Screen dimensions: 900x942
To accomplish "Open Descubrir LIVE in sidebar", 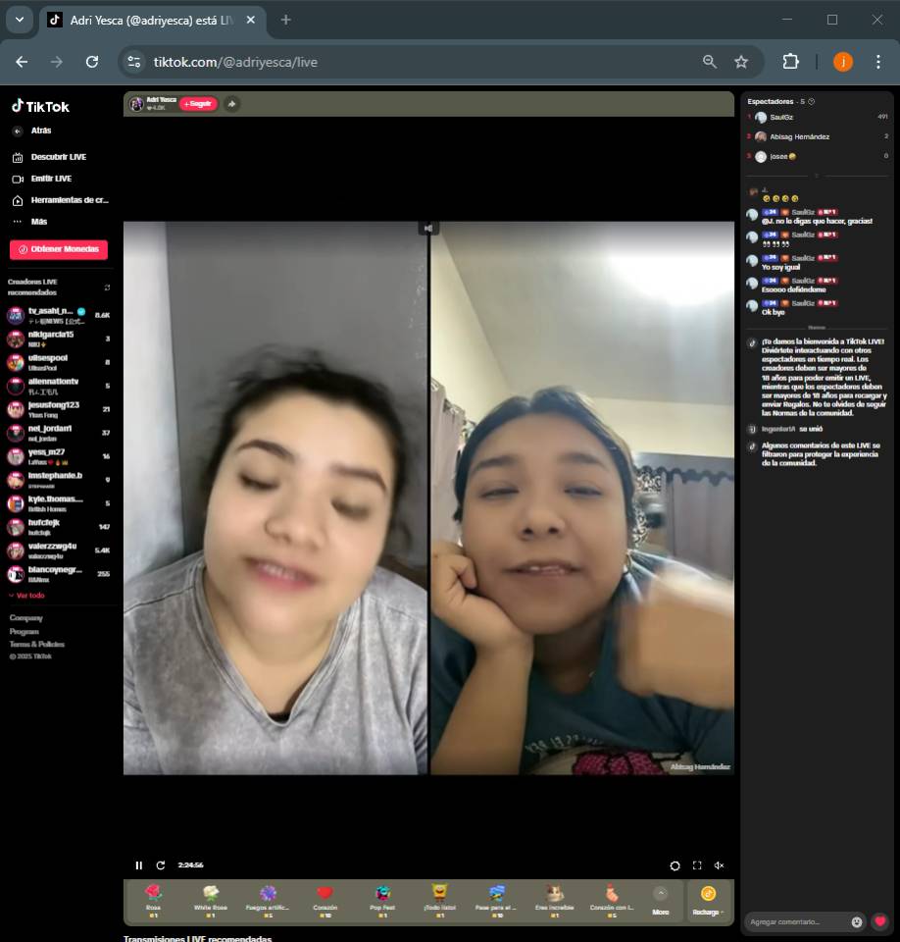I will tap(58, 157).
